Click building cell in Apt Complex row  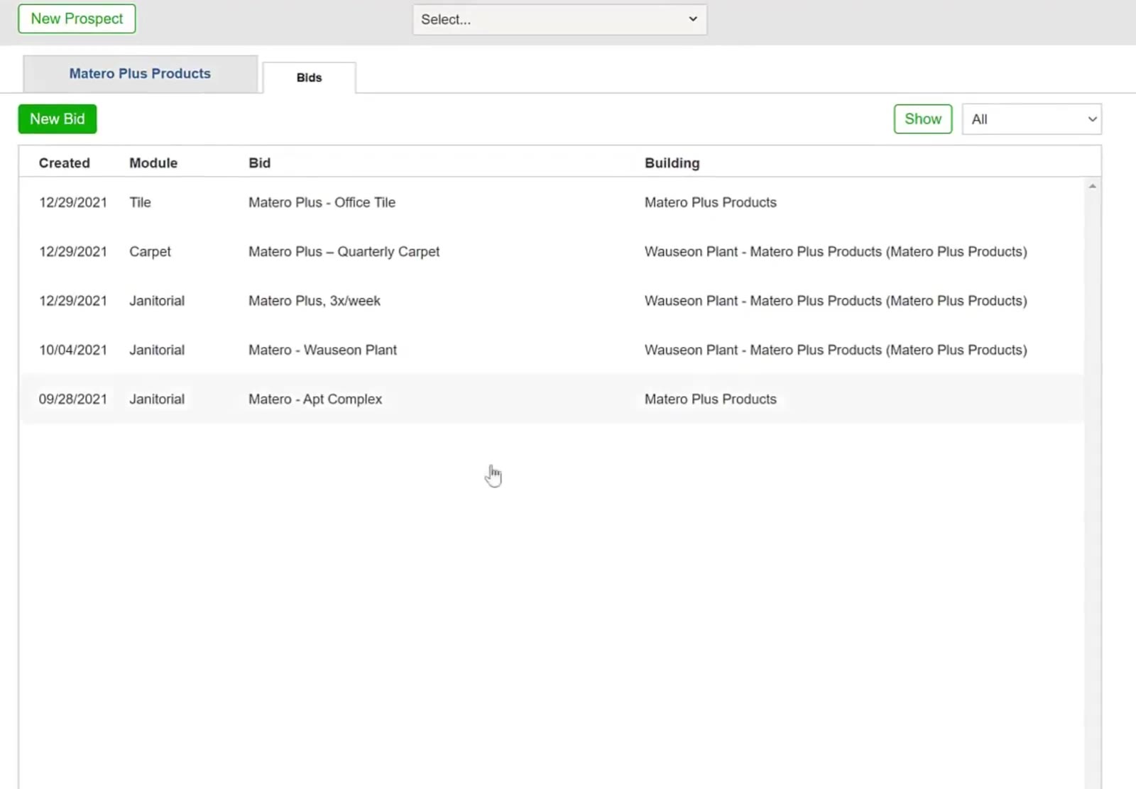[711, 399]
